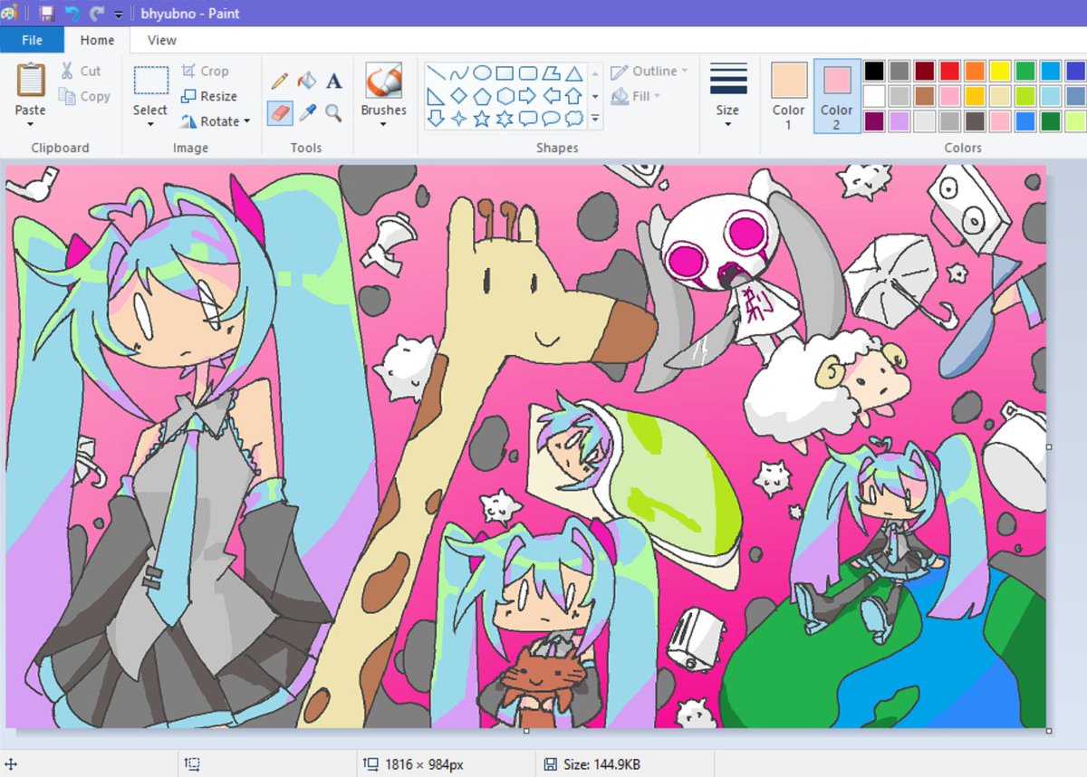This screenshot has height=777, width=1087.
Task: Open the Rotate dropdown menu
Action: (x=215, y=121)
